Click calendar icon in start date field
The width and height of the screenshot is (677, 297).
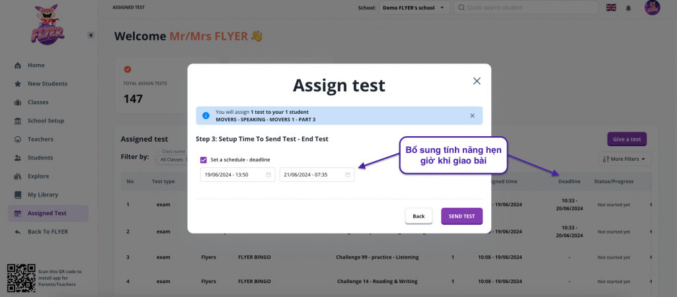click(268, 175)
